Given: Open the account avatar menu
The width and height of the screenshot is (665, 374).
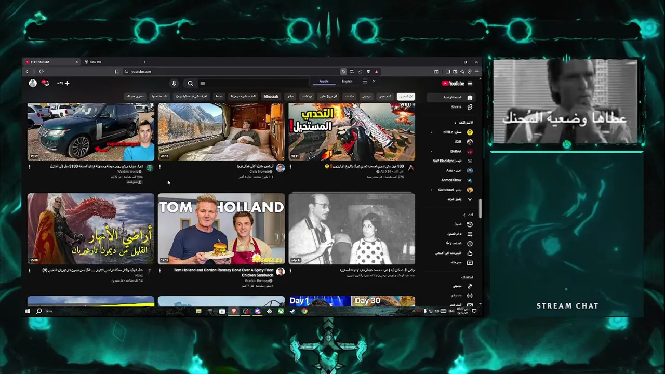Looking at the screenshot, I should [x=33, y=83].
